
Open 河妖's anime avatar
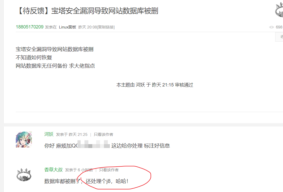[24, 139]
